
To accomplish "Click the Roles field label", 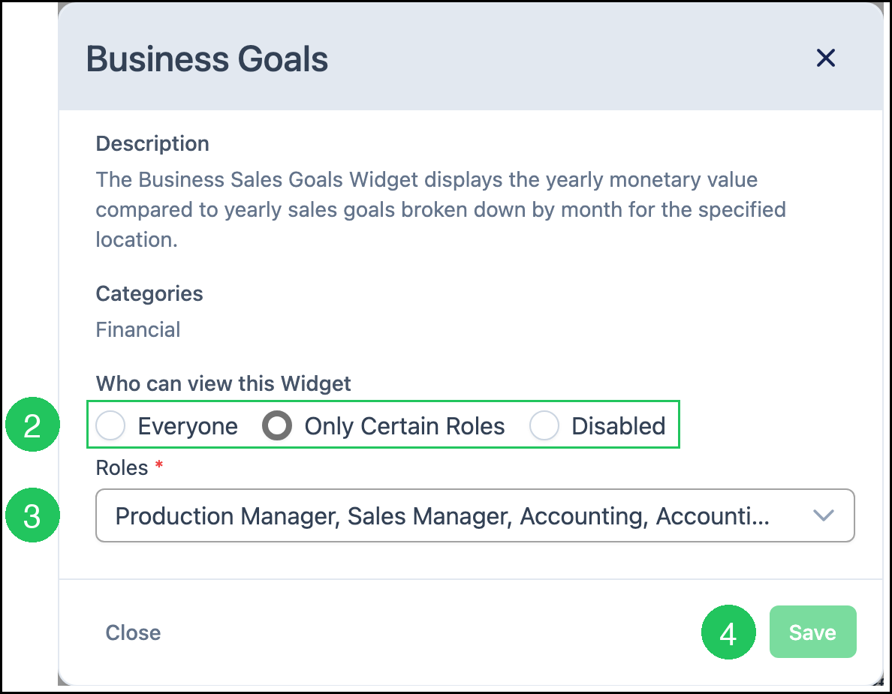I will [122, 467].
